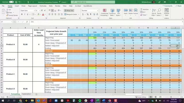Switch to the Data tab

51,6
